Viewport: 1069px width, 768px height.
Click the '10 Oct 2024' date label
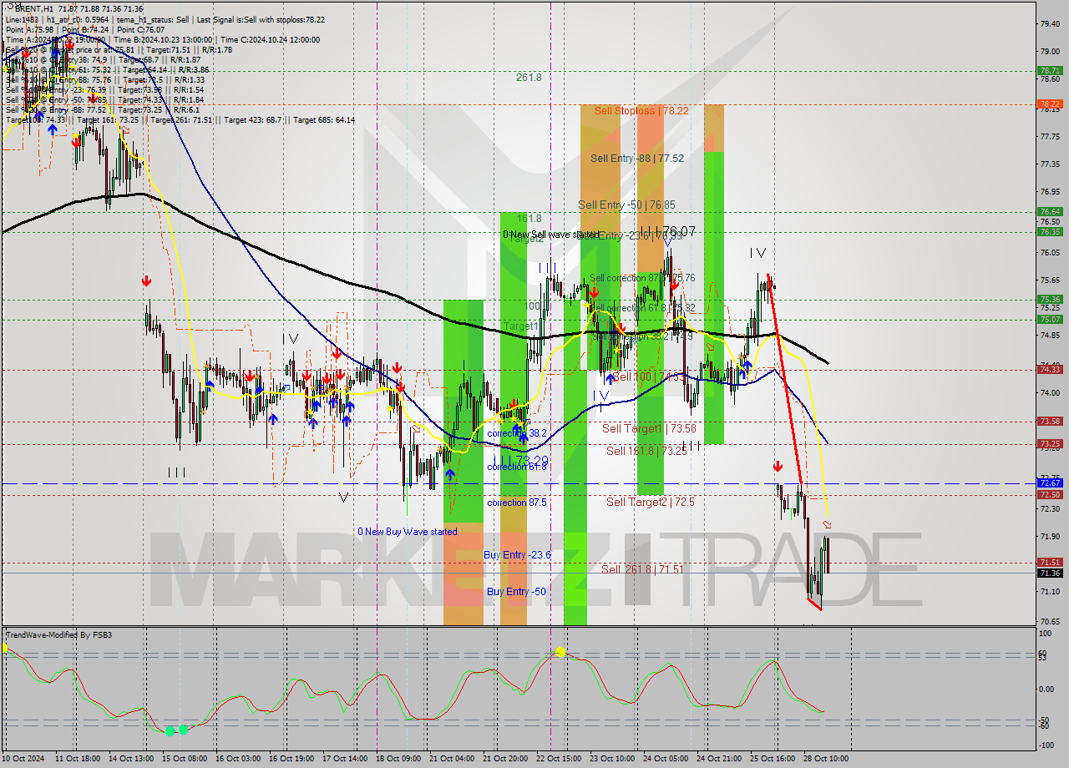[24, 758]
